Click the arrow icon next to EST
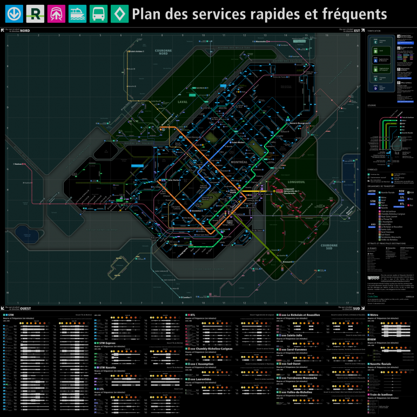 (364, 30)
